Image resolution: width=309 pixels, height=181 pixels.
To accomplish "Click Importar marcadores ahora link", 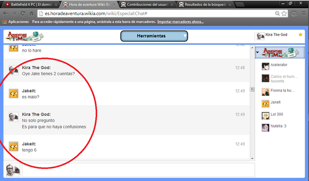I will pyautogui.click(x=181, y=22).
